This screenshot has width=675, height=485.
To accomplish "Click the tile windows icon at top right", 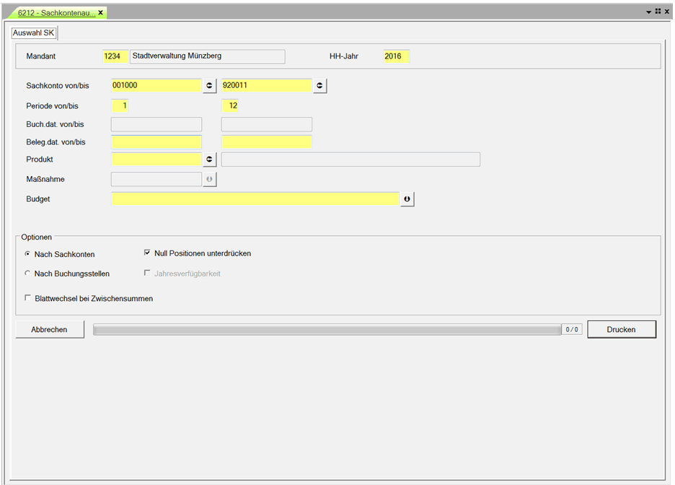I will click(x=658, y=12).
